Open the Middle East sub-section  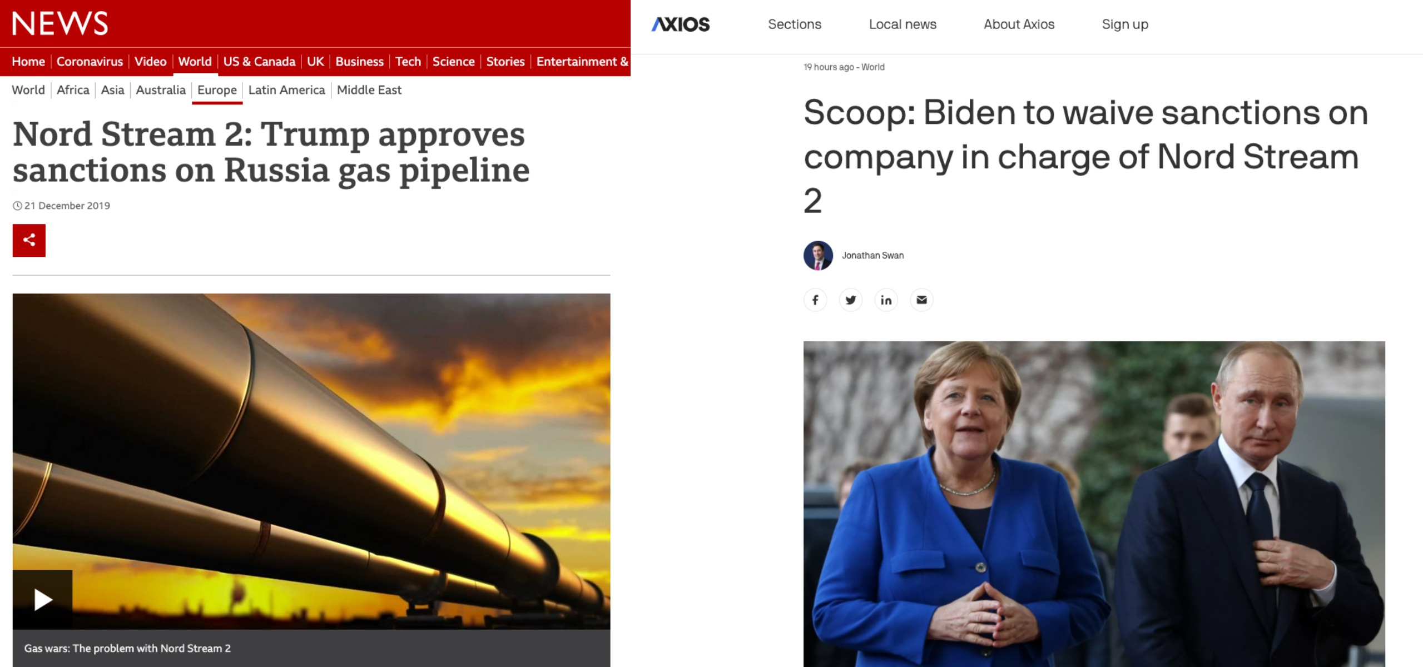[369, 90]
